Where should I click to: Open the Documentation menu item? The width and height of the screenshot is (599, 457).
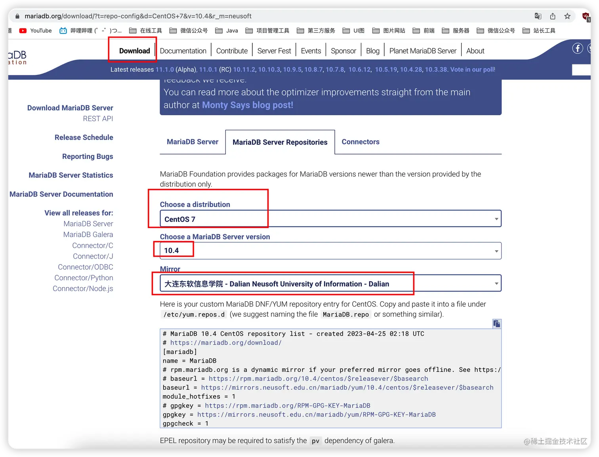click(x=183, y=51)
